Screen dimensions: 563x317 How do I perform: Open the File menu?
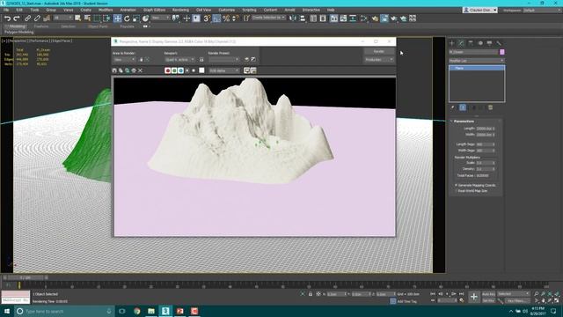coord(6,10)
